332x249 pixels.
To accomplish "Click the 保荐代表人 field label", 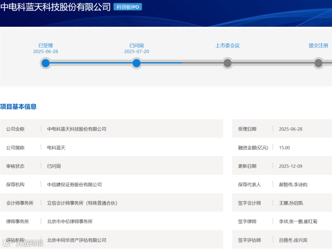I will (x=249, y=185).
